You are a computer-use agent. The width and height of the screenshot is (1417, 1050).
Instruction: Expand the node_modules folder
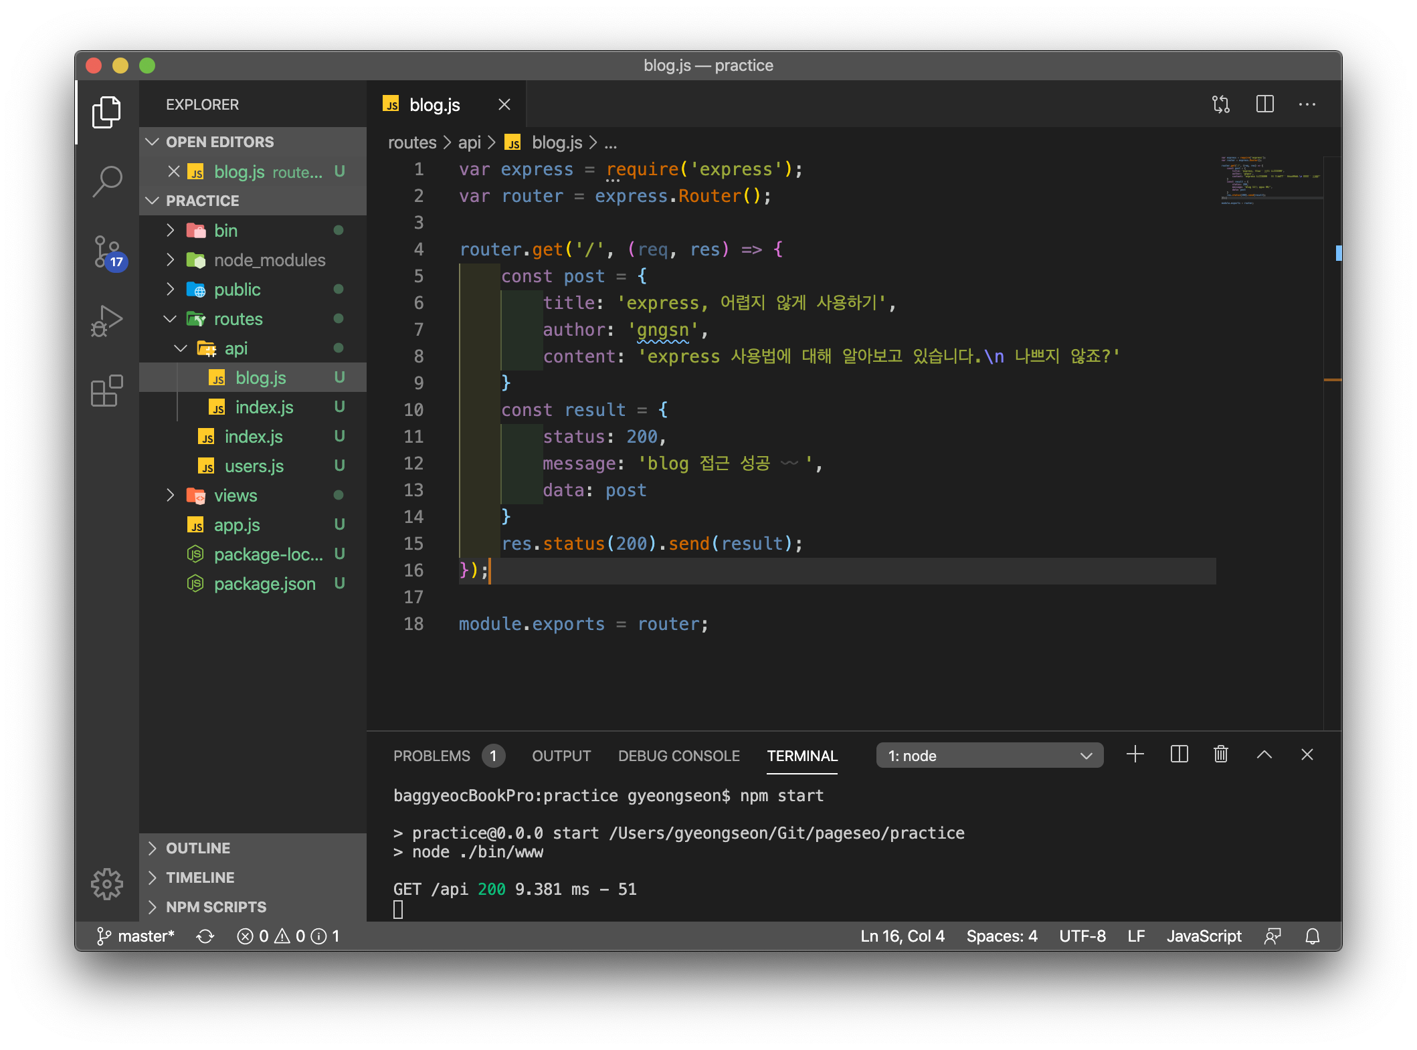click(269, 260)
